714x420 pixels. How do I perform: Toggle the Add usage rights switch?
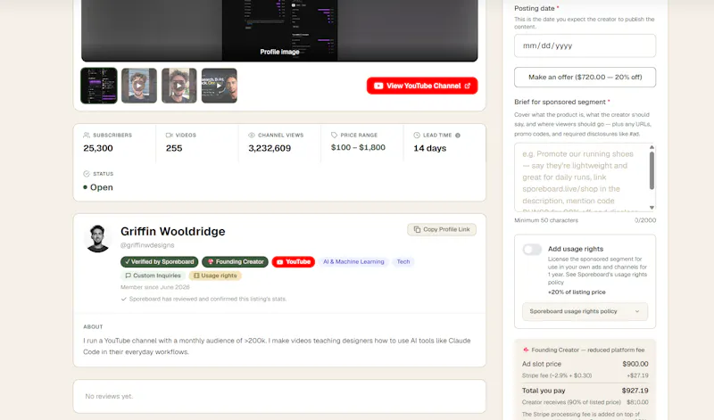tap(532, 250)
